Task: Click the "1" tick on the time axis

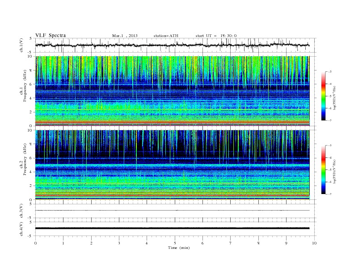Action: click(x=63, y=243)
